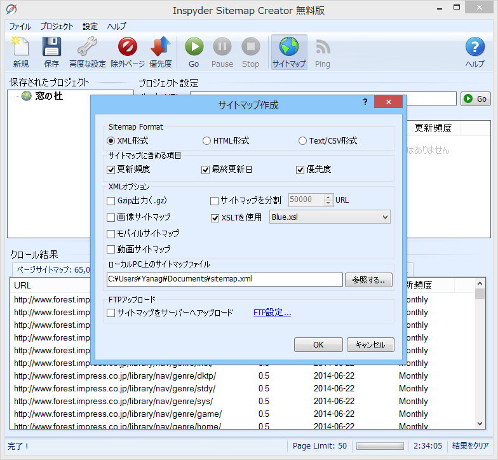Click the 新規 (New) toolbar icon
This screenshot has height=460, width=498.
pos(20,52)
